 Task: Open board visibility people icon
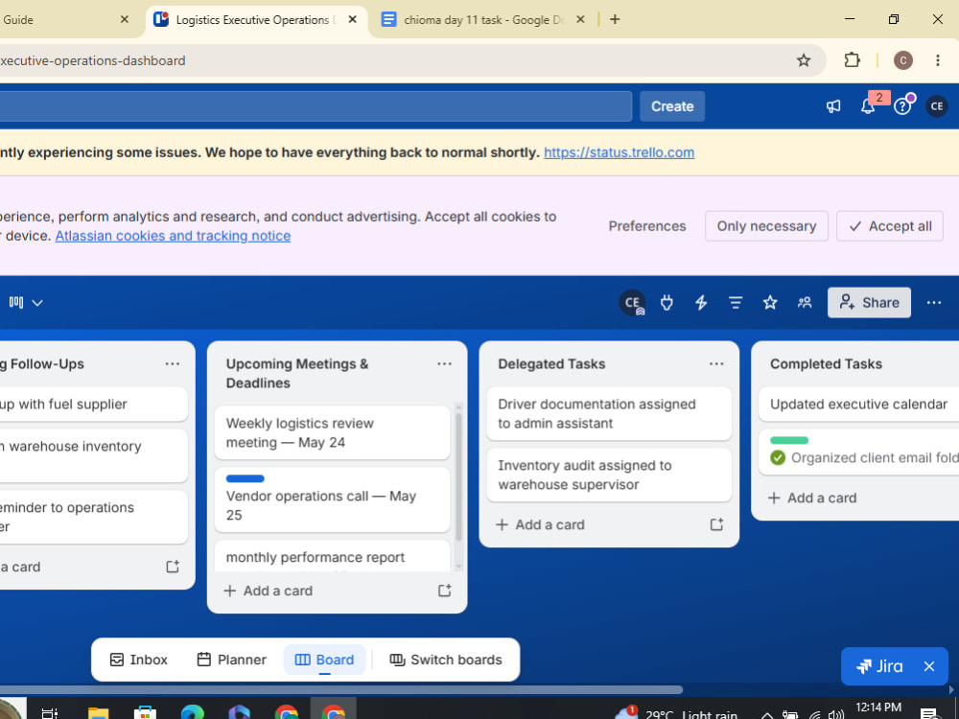[805, 303]
